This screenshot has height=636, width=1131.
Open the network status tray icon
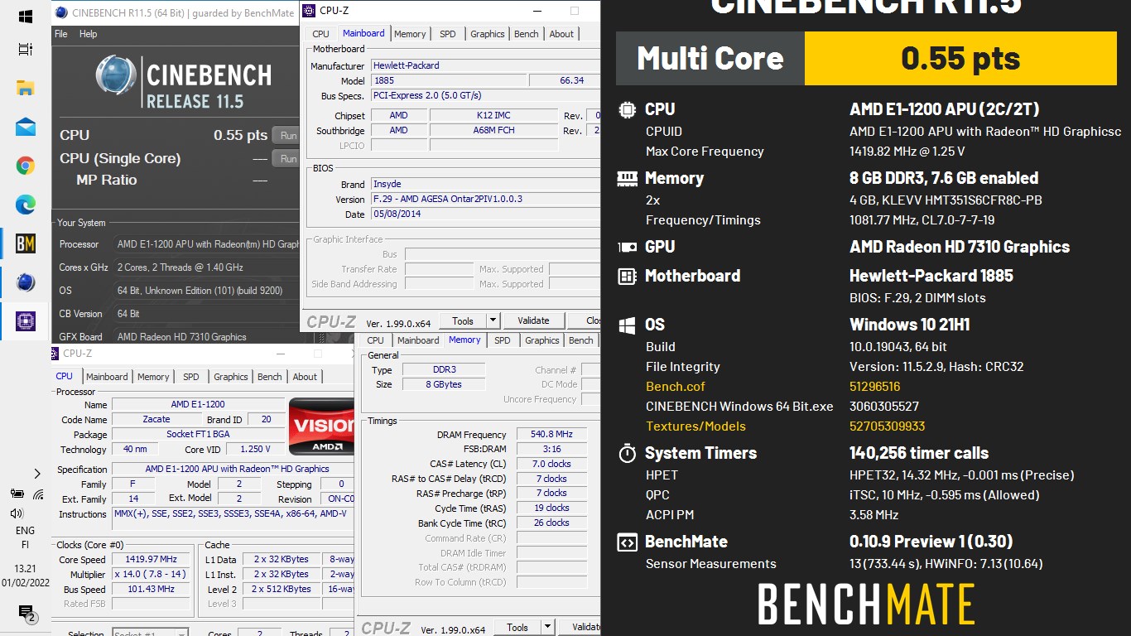pyautogui.click(x=38, y=494)
